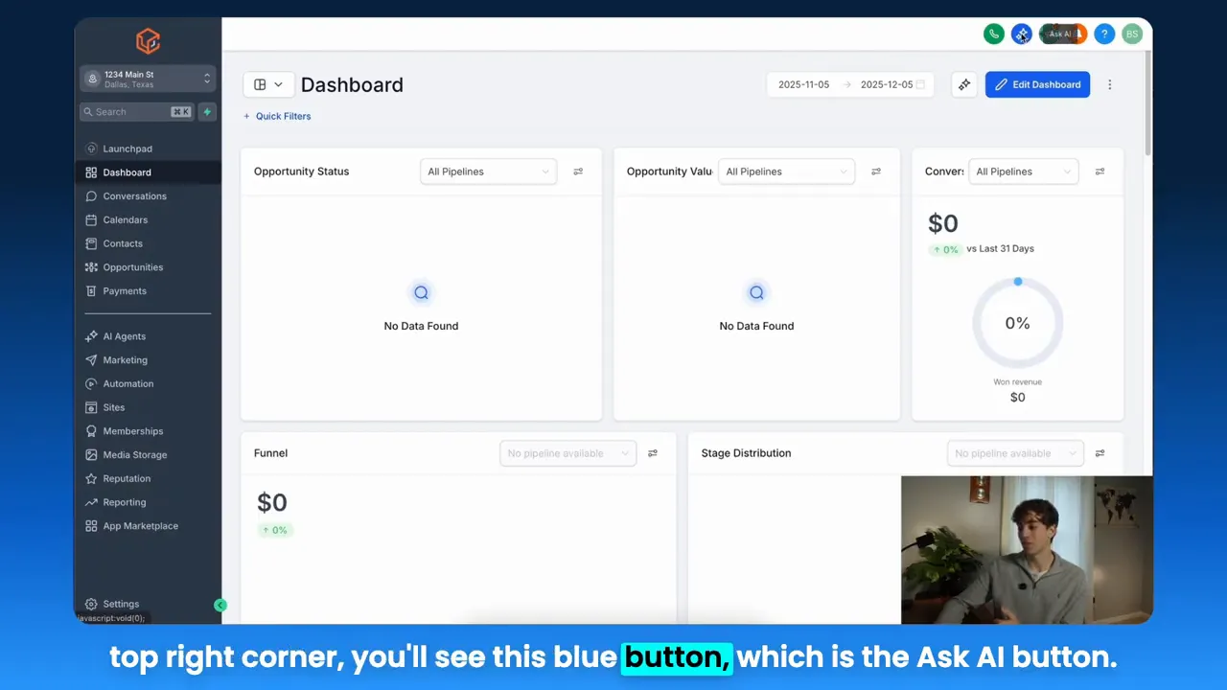Click the green lightning icon below search
The width and height of the screenshot is (1227, 690).
pyautogui.click(x=207, y=112)
